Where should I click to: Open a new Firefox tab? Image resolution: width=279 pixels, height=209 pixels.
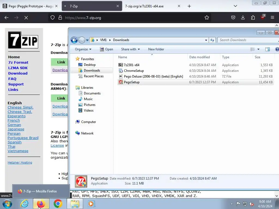[x=189, y=6]
